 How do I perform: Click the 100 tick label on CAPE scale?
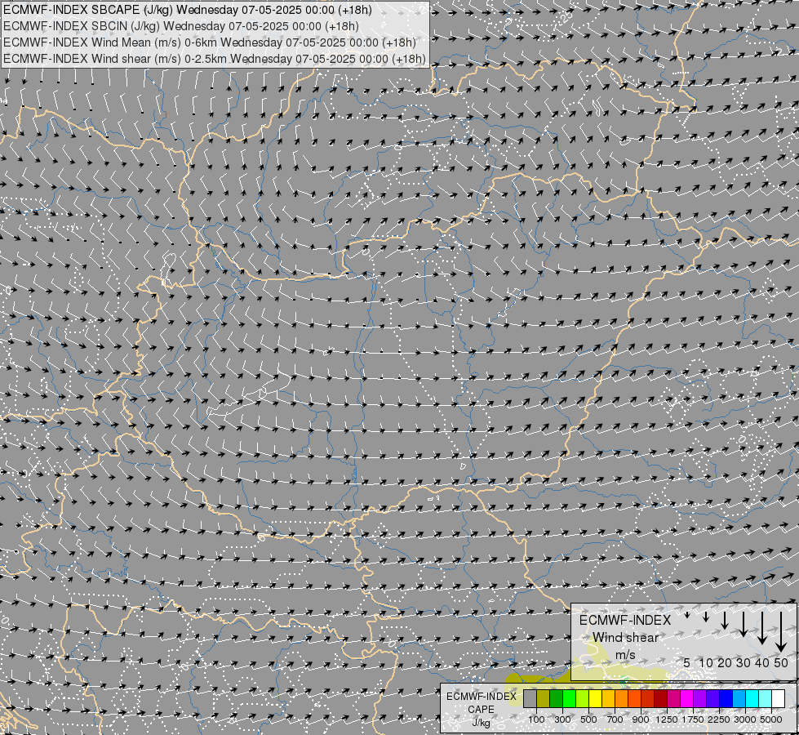coord(536,719)
